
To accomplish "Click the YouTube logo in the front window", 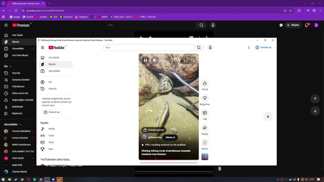I will pos(56,48).
